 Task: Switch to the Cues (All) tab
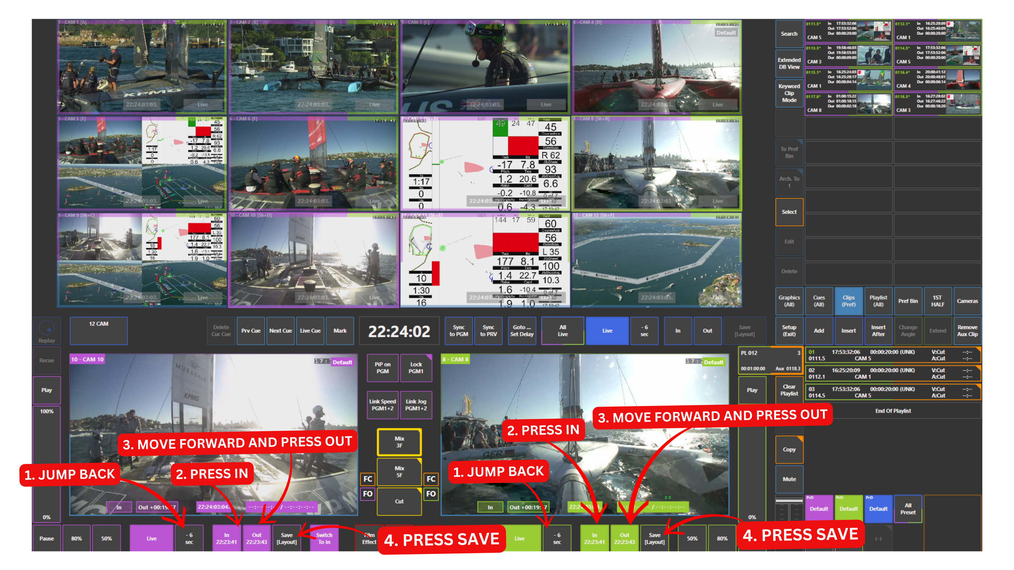click(x=819, y=301)
